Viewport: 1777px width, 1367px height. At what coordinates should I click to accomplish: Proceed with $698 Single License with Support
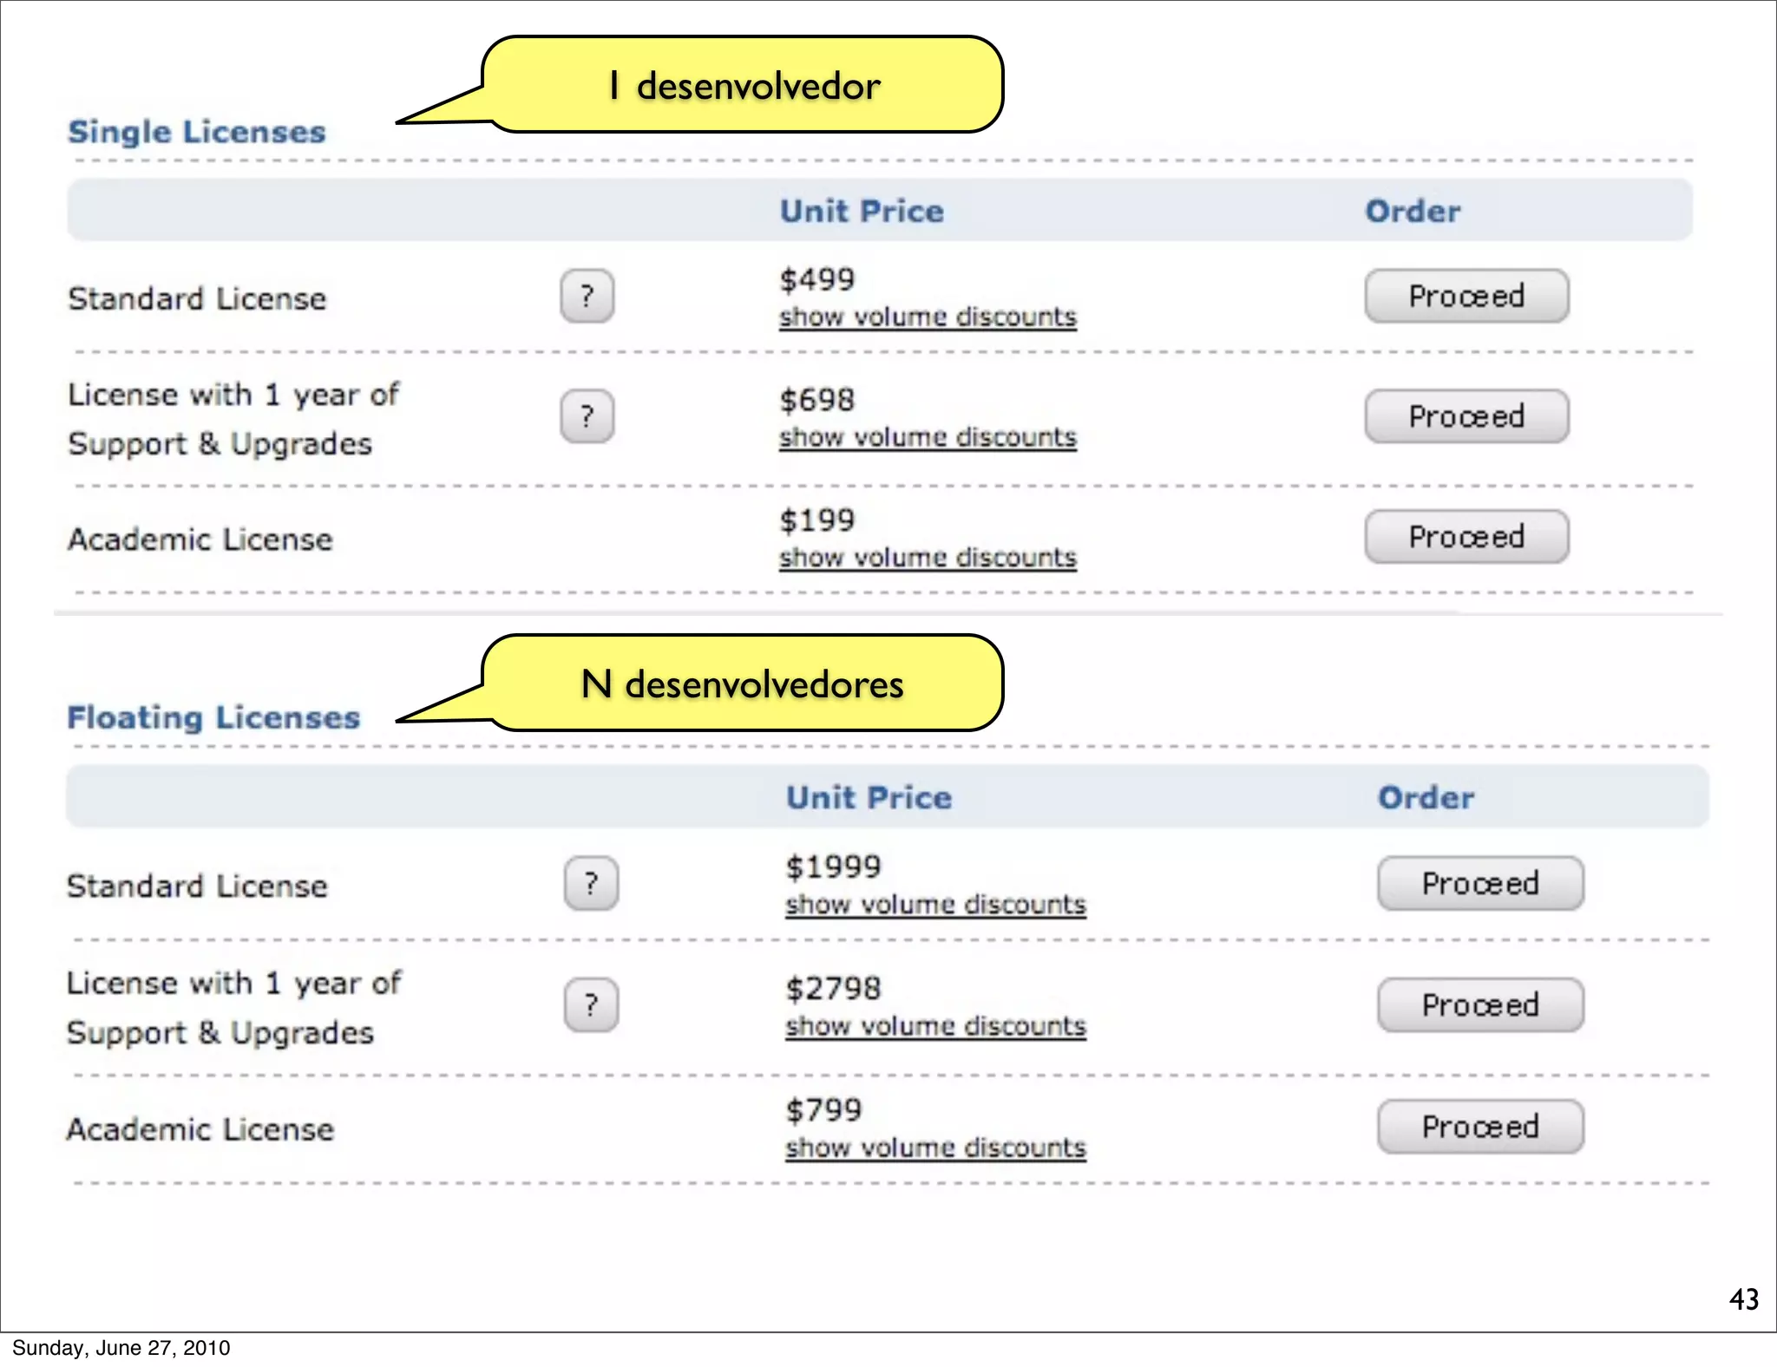[1466, 416]
